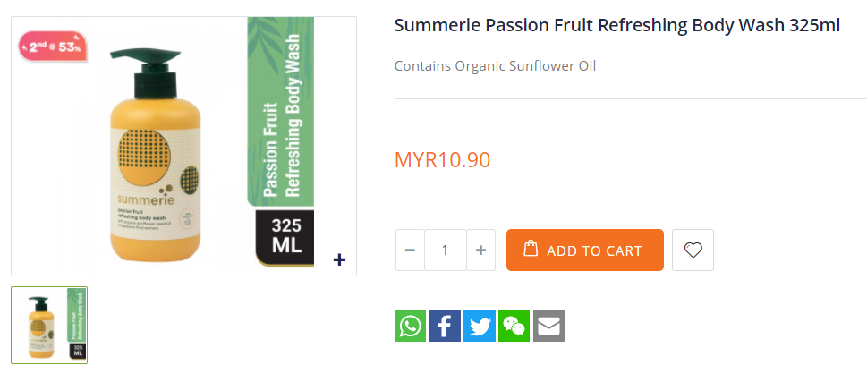Click the 2nd @ 53% promo badge
867x382 pixels.
pyautogui.click(x=53, y=45)
